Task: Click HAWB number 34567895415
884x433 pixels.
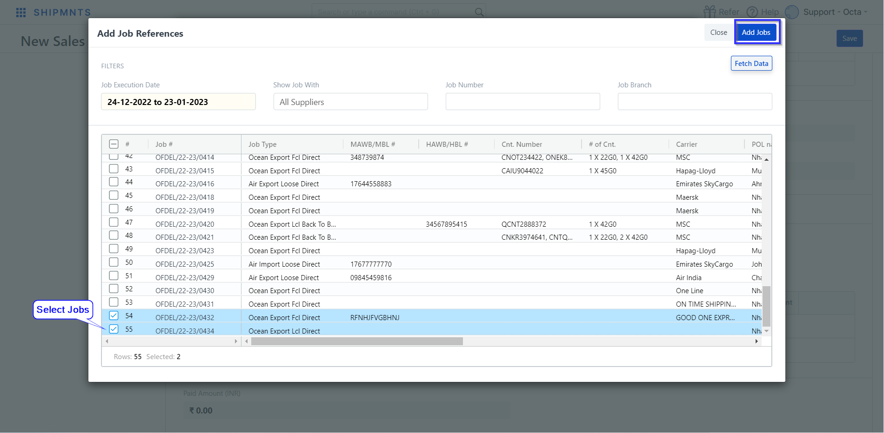Action: [x=447, y=224]
